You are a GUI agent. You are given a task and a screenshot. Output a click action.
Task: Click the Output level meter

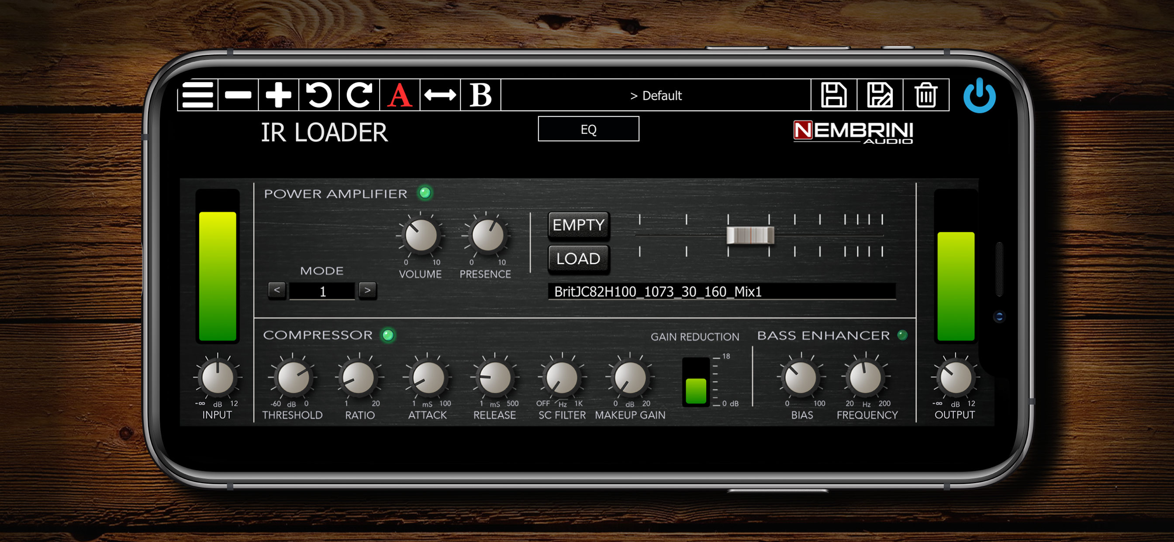(x=955, y=266)
